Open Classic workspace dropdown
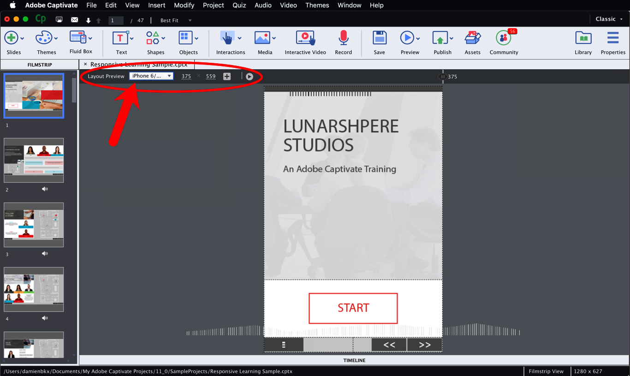 tap(609, 19)
